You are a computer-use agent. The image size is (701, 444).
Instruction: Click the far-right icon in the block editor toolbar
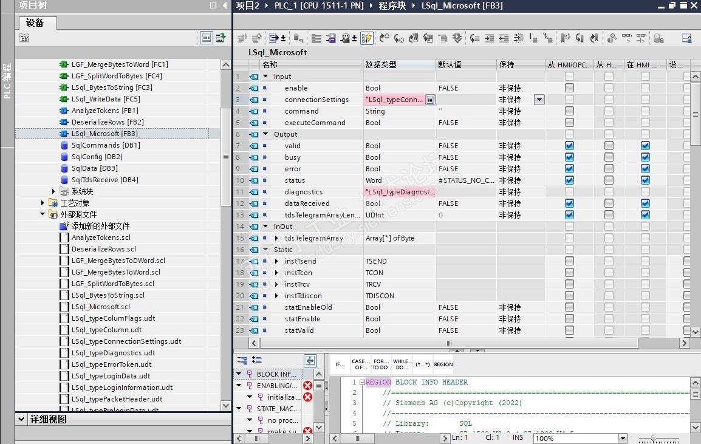coord(686,38)
